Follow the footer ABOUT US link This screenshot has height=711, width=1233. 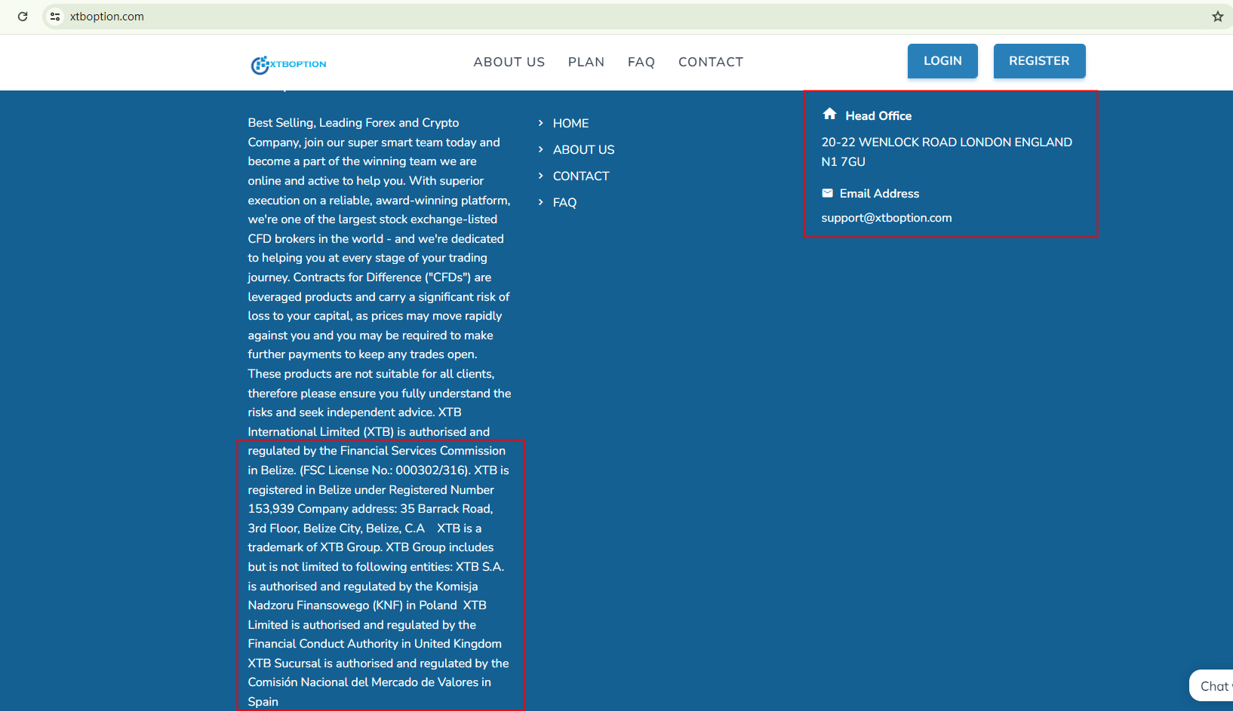coord(583,149)
